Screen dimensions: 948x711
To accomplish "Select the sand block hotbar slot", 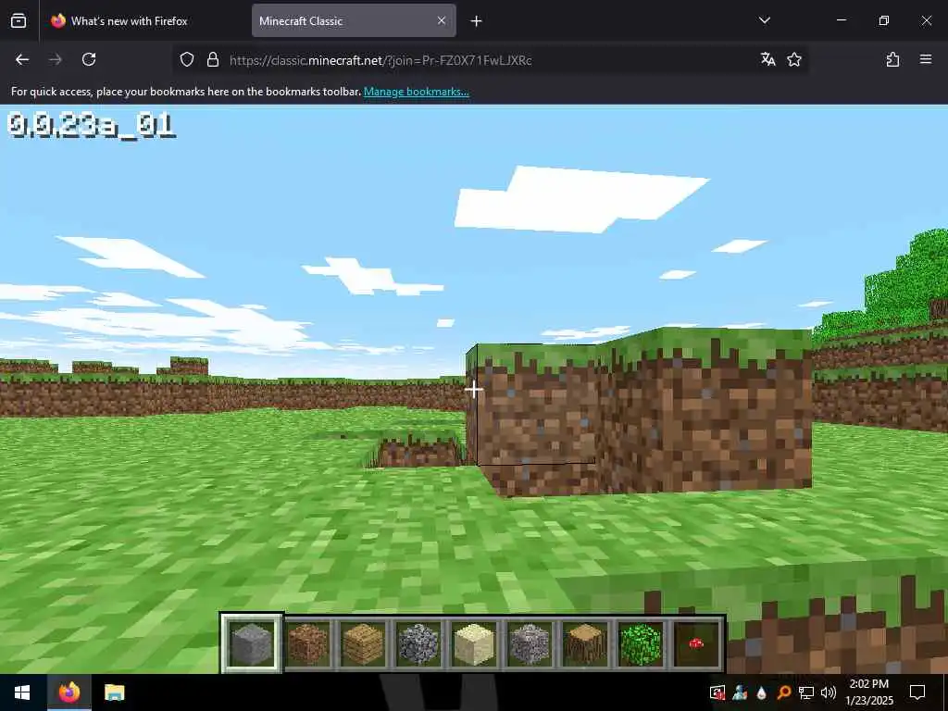I will tap(474, 643).
